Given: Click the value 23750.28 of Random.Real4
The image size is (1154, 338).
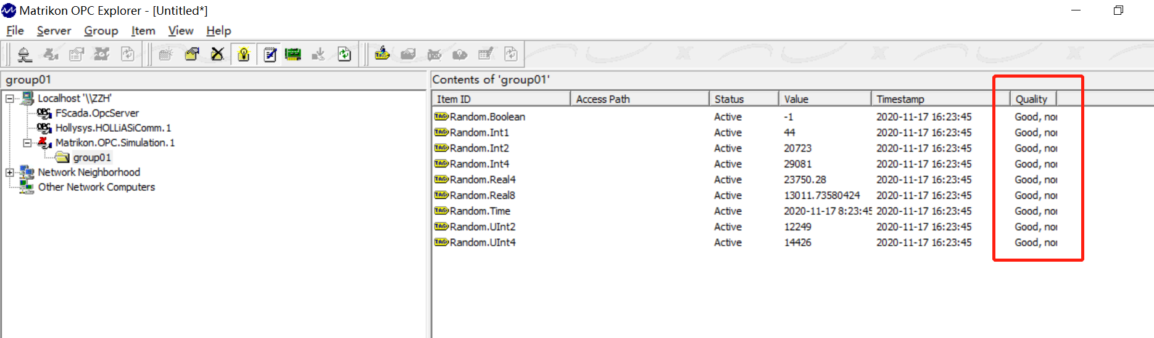Looking at the screenshot, I should [805, 179].
